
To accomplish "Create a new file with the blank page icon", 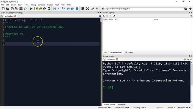I will point(3,9).
